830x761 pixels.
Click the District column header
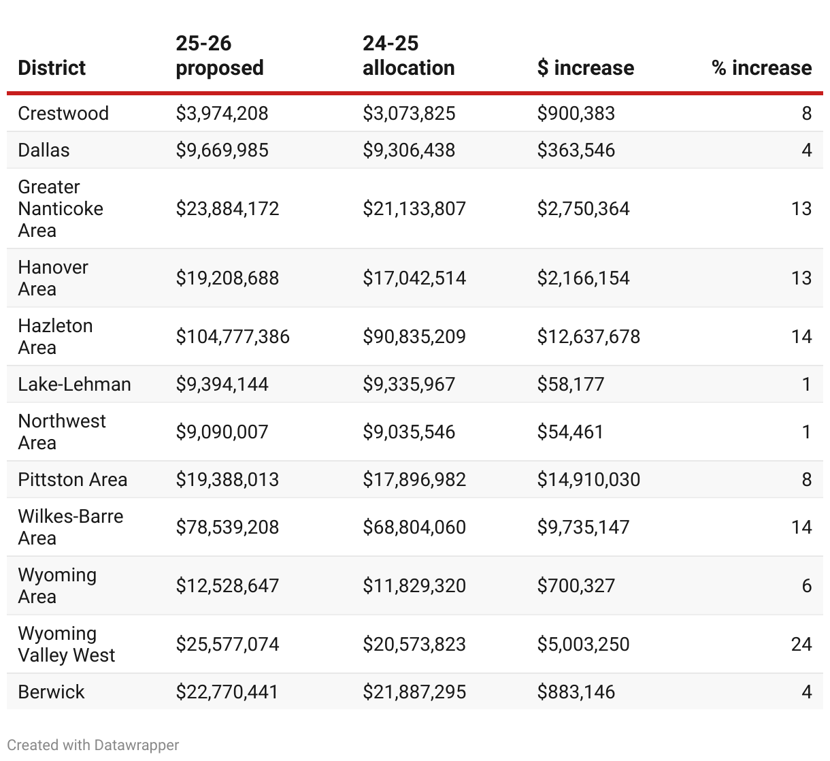click(x=52, y=68)
